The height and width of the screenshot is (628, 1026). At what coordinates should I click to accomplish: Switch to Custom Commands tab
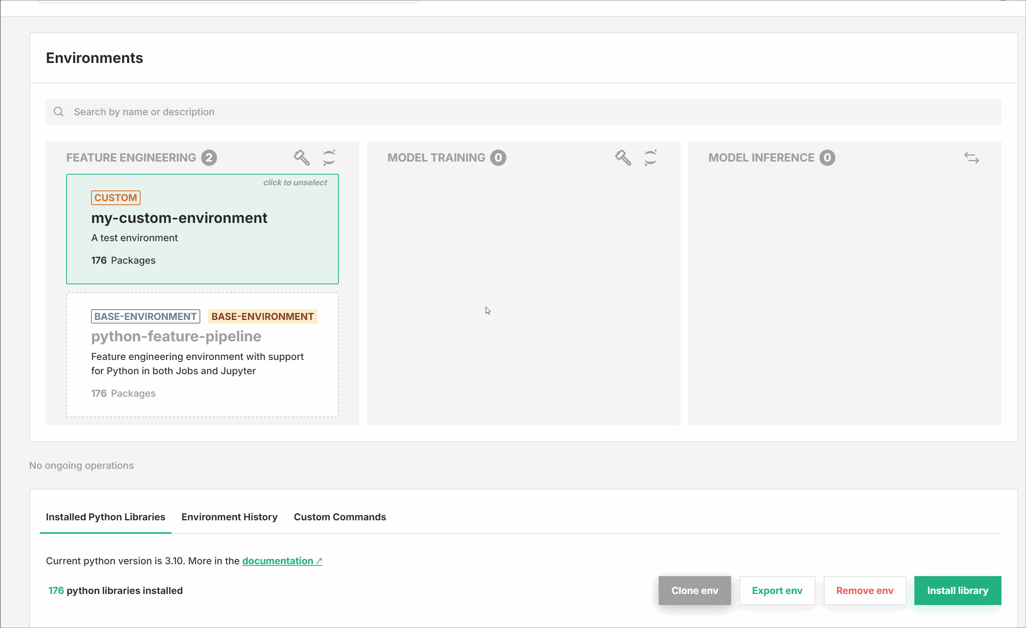click(x=340, y=517)
